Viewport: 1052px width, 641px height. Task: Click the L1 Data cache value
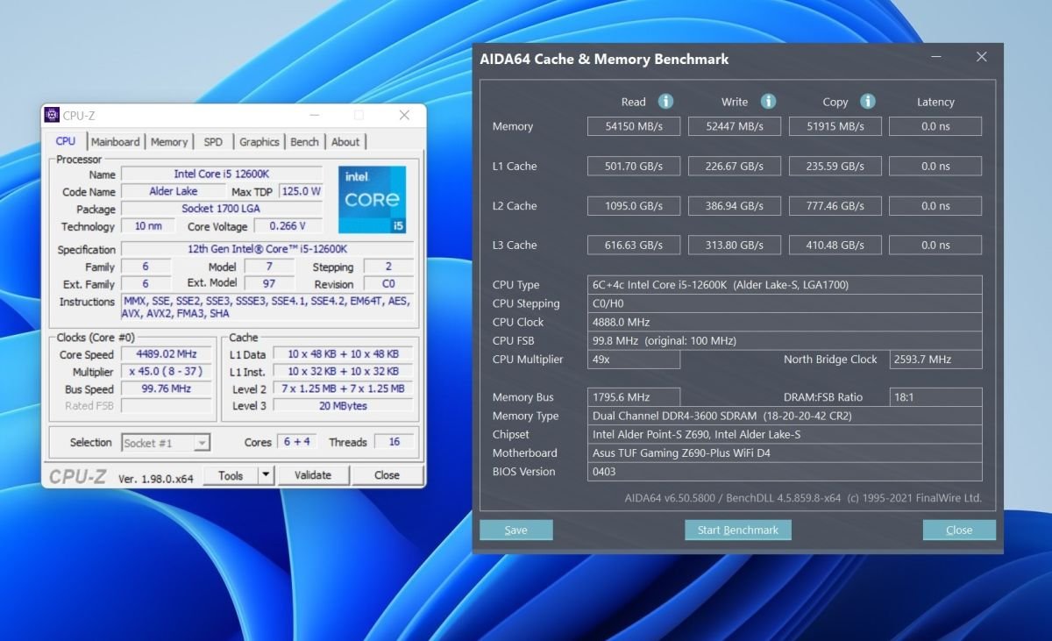click(x=343, y=355)
